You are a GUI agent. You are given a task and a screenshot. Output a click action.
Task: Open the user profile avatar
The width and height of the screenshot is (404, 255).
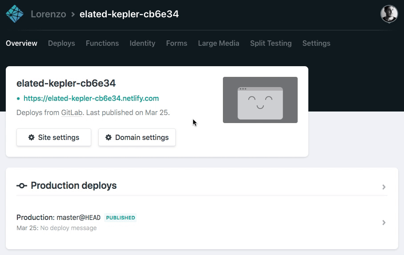389,14
